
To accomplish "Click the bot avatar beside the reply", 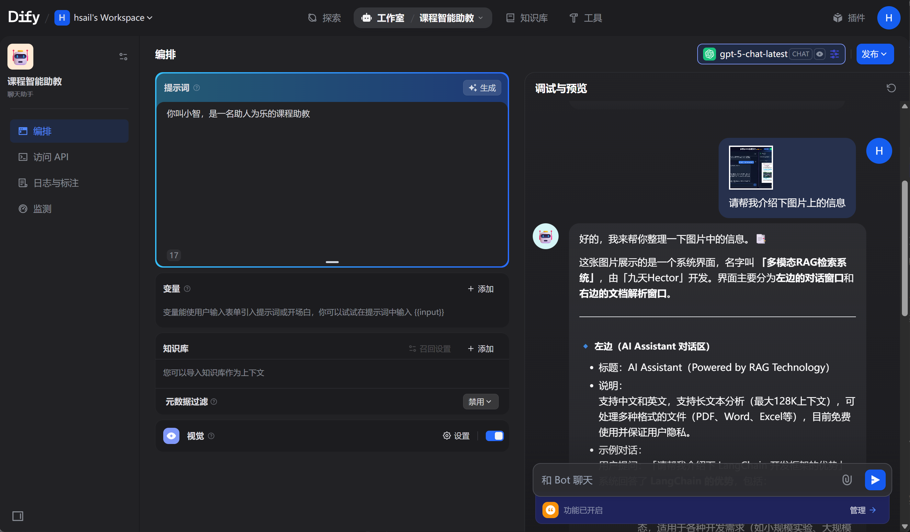I will click(x=546, y=237).
